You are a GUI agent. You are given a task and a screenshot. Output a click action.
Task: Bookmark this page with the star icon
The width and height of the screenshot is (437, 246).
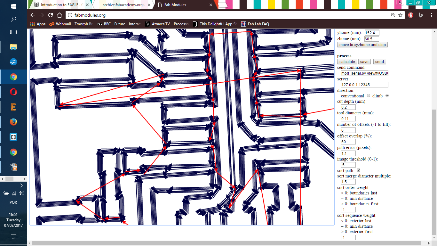pos(400,15)
